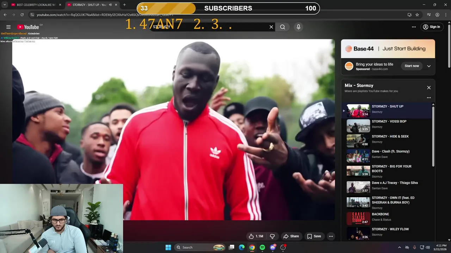Switch to Chrome in the taskbar
451x253 pixels.
(252, 247)
